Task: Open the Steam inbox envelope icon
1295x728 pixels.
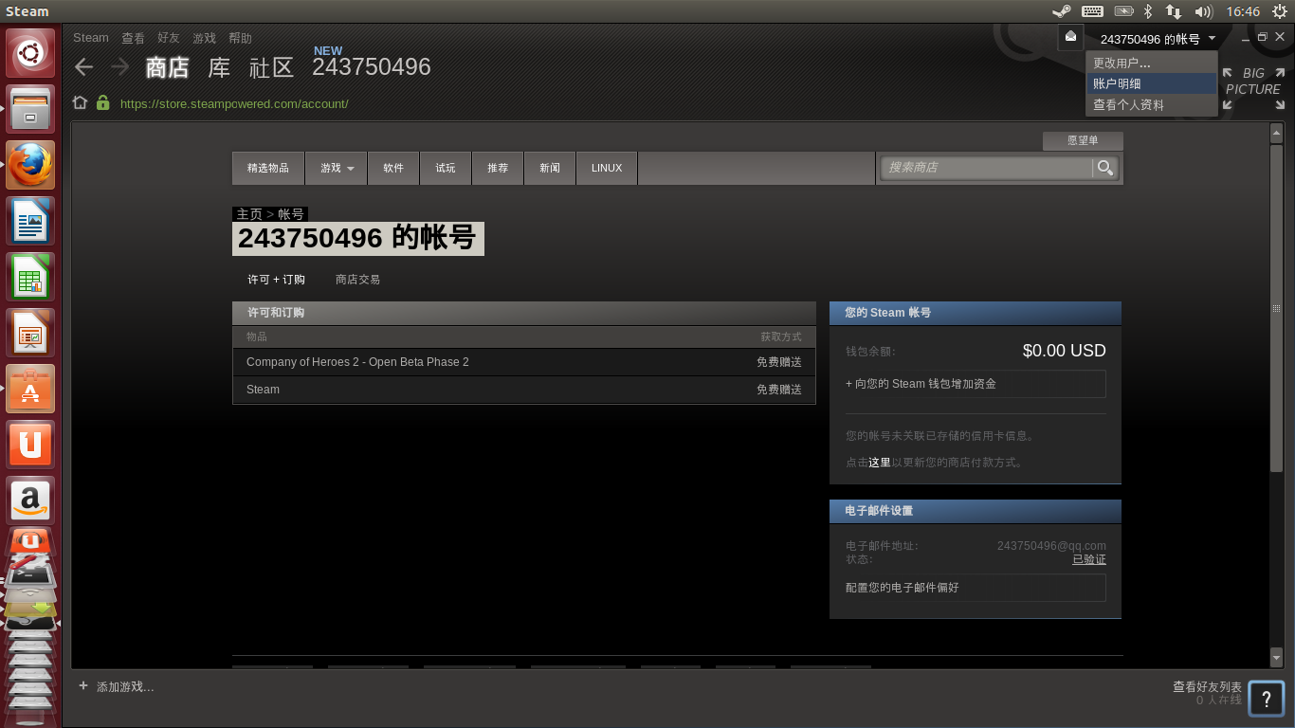Action: (1070, 37)
